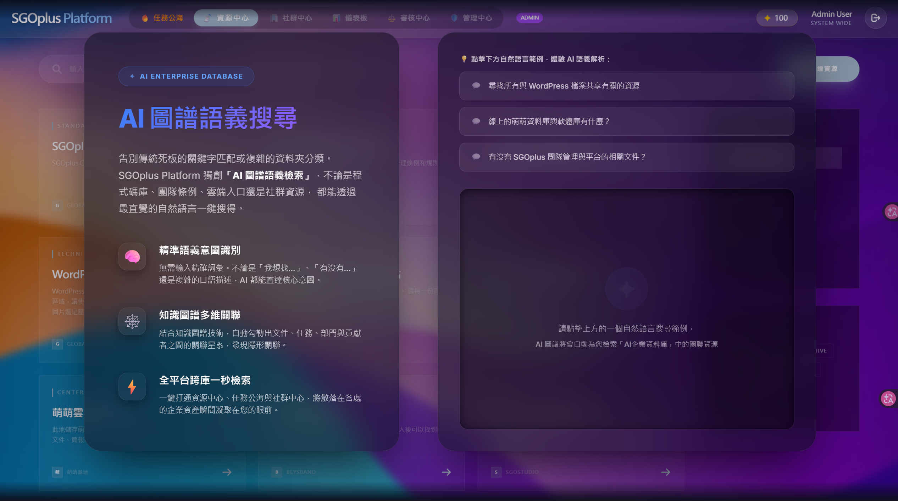Click the purple ADMIN badge
The image size is (898, 501).
click(530, 18)
